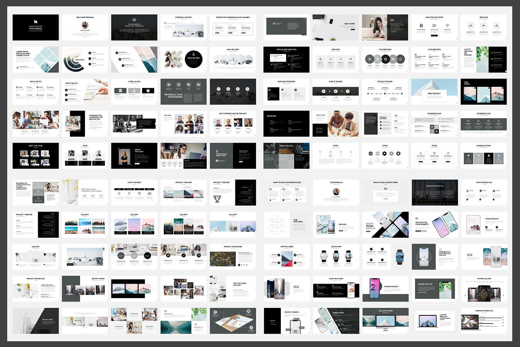
Task: Select the Three Steps slide
Action: pos(336,321)
